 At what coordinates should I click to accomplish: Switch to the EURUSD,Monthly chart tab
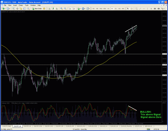tap(126, 126)
